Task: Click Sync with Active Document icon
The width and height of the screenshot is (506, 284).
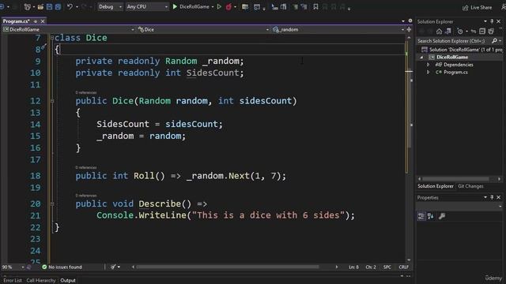Action: point(474,32)
